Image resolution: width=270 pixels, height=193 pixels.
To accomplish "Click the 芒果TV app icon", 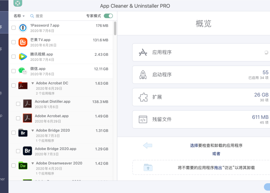I will 23,42.
